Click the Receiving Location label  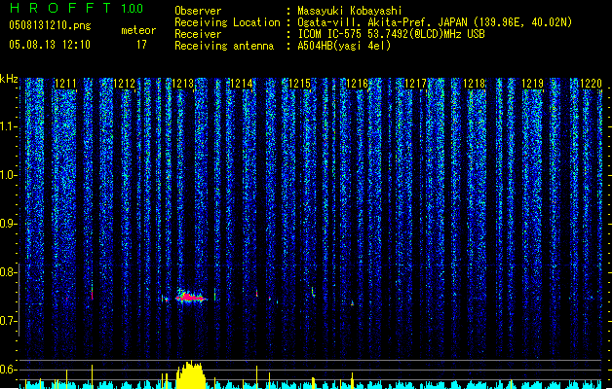pyautogui.click(x=227, y=22)
